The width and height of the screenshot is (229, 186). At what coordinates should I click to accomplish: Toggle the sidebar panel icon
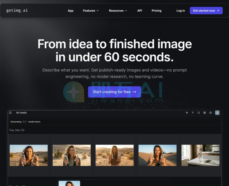11,113
